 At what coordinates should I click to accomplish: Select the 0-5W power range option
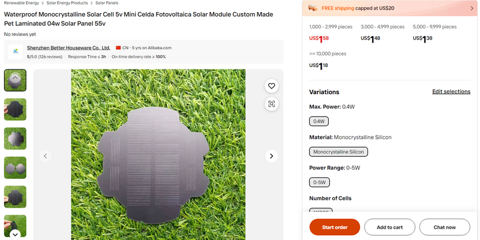[x=319, y=183]
